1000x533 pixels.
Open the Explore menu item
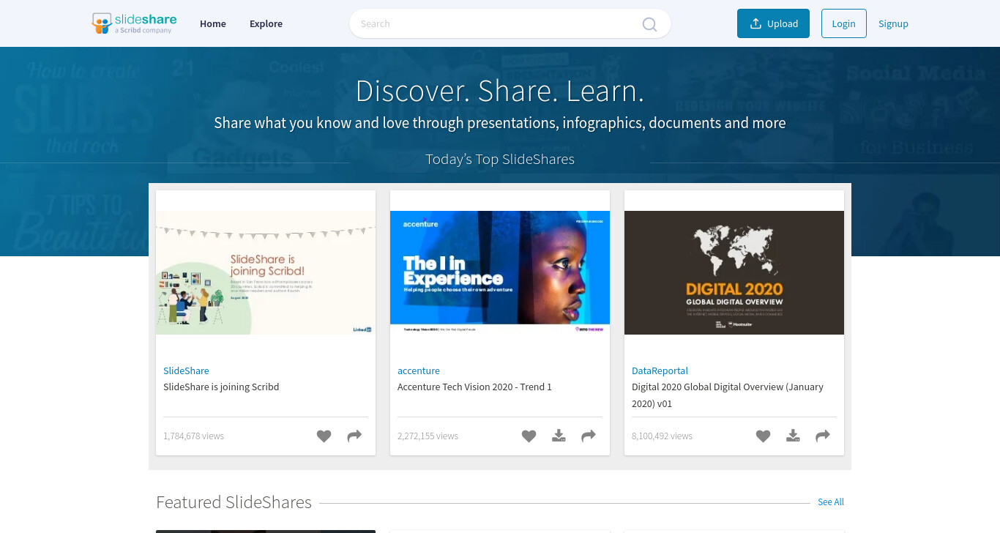[266, 23]
